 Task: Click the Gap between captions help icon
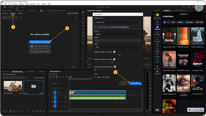pyautogui.click(x=115, y=67)
